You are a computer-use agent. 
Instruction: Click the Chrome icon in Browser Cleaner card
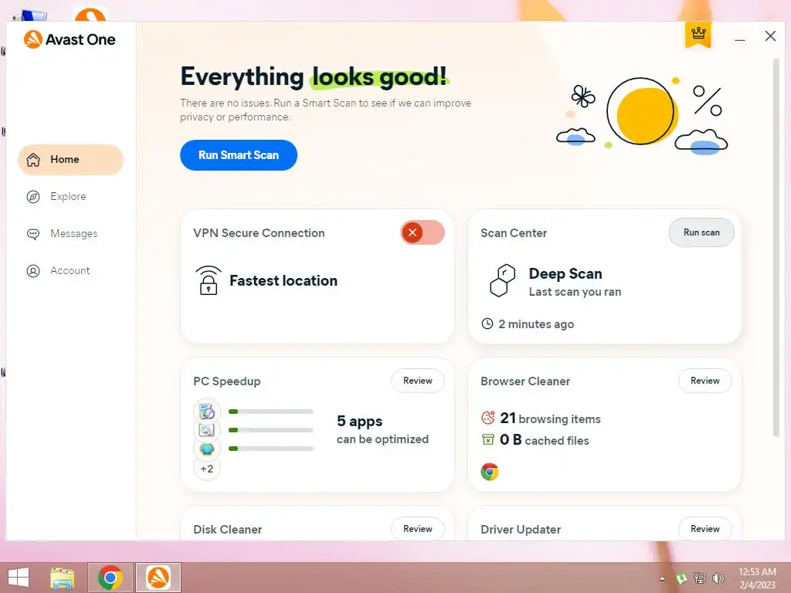pos(489,472)
